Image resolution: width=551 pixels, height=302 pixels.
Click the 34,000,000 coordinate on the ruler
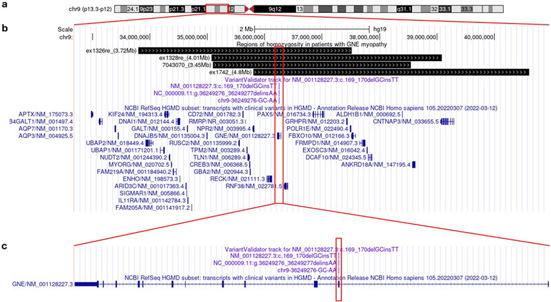[x=134, y=37]
